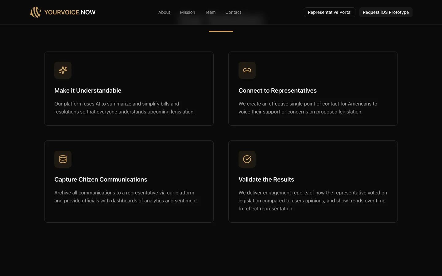Click the Validate the Results heading
This screenshot has width=442, height=276.
click(266, 179)
